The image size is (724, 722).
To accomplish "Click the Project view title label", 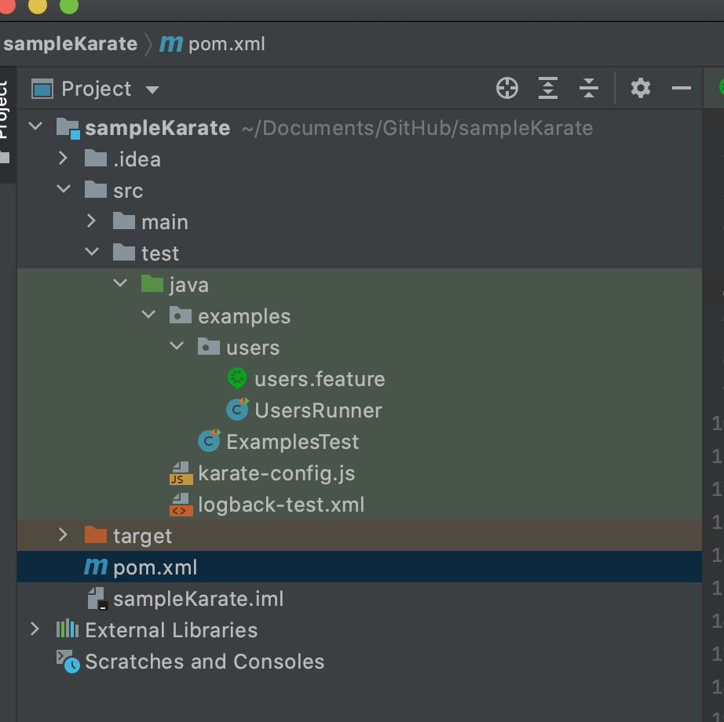I will click(96, 89).
